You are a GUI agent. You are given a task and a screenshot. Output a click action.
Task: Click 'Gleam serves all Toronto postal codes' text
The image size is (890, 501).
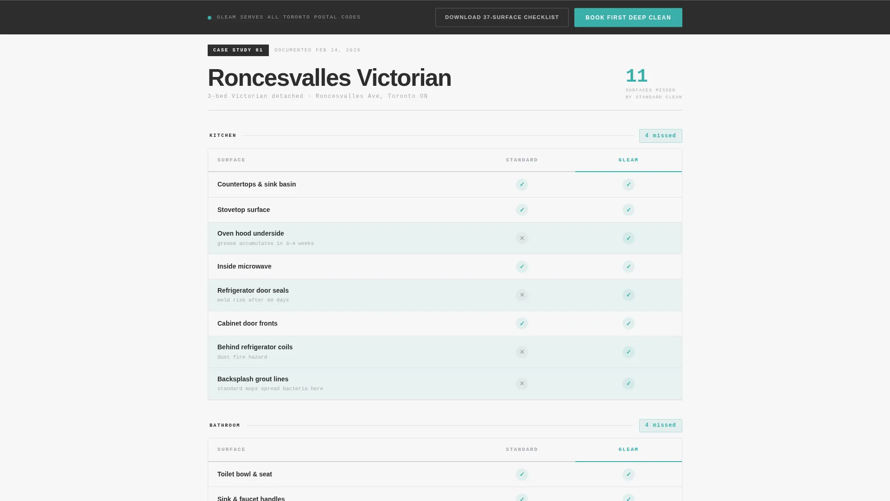click(289, 17)
